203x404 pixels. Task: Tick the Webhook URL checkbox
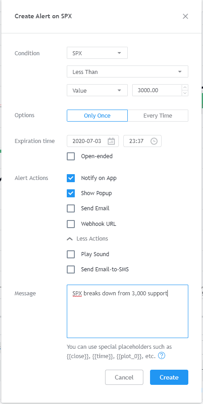pyautogui.click(x=71, y=224)
